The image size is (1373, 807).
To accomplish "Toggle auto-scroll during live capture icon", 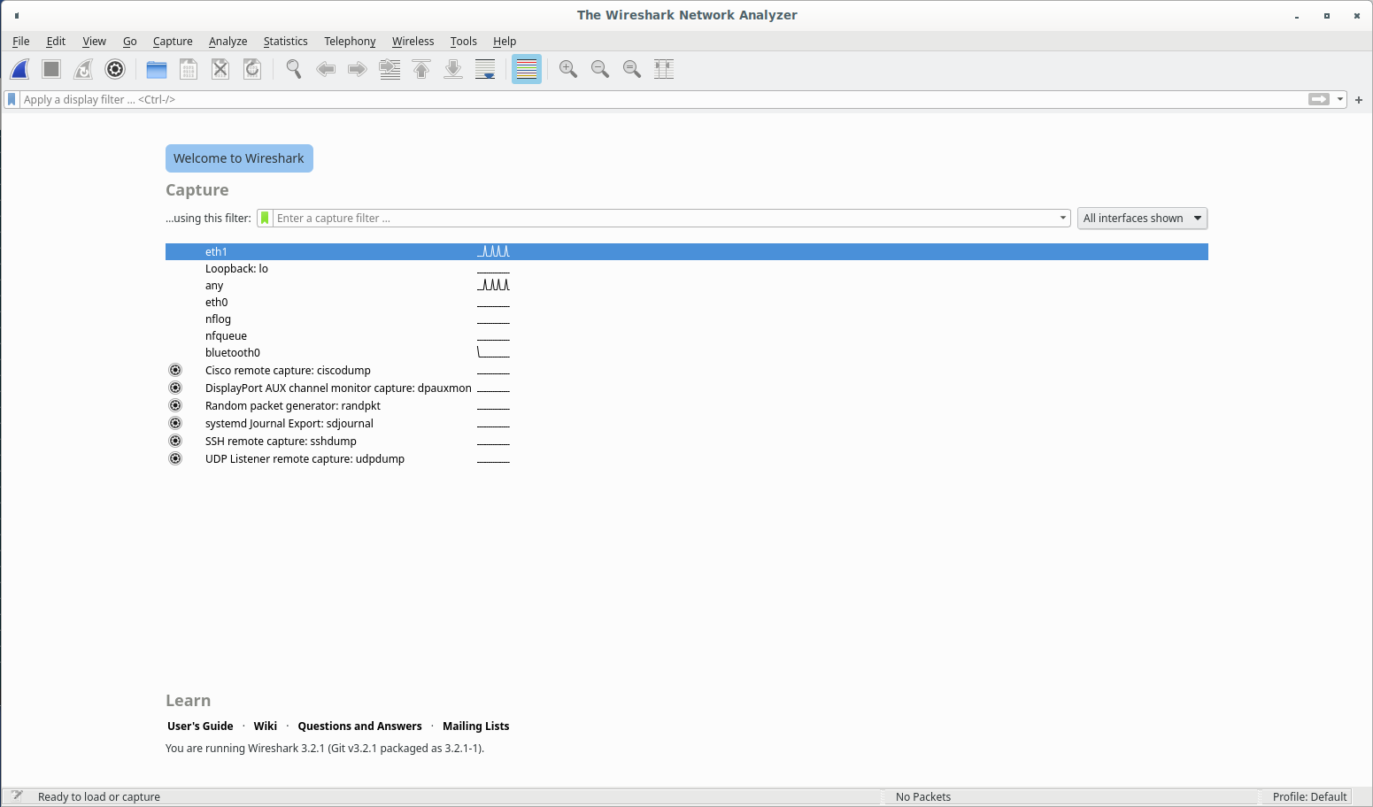I will click(485, 69).
